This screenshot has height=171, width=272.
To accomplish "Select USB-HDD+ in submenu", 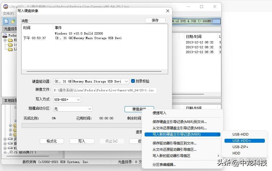I will (x=245, y=140).
